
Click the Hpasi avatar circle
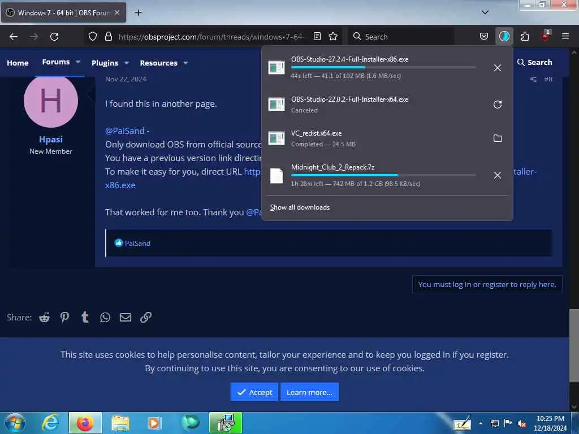(x=51, y=101)
